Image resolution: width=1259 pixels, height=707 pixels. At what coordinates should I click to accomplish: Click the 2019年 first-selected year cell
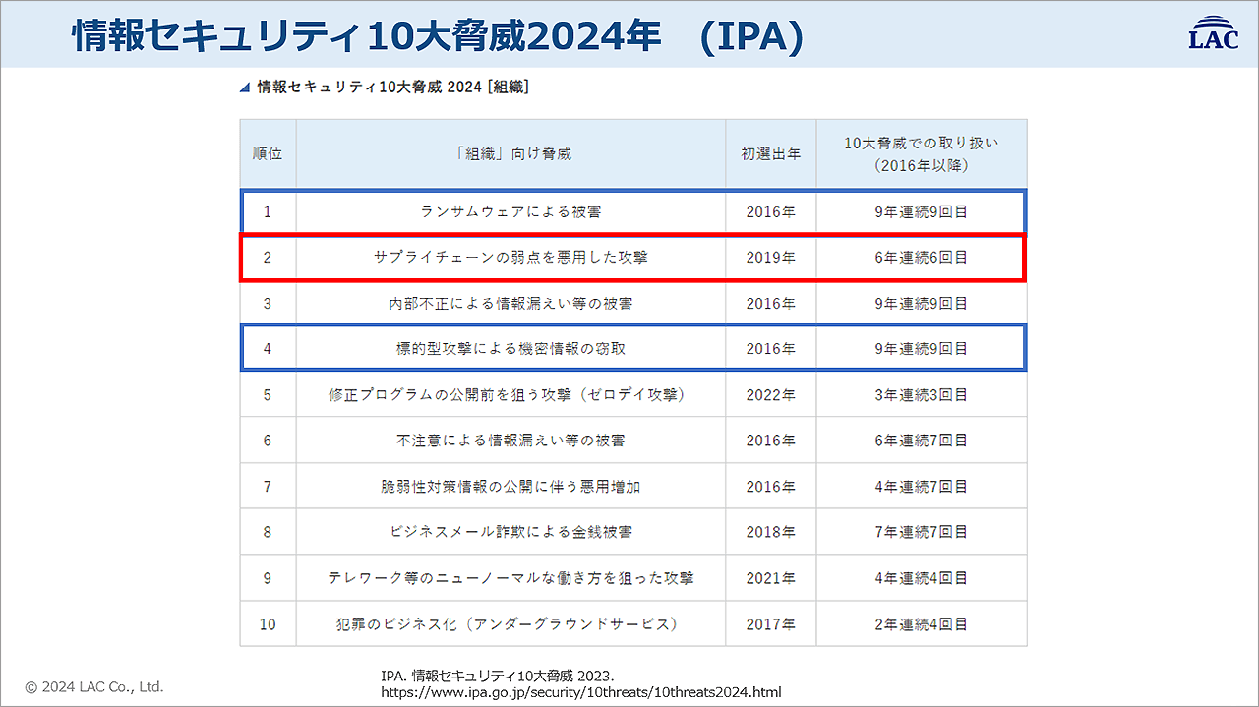(x=770, y=258)
